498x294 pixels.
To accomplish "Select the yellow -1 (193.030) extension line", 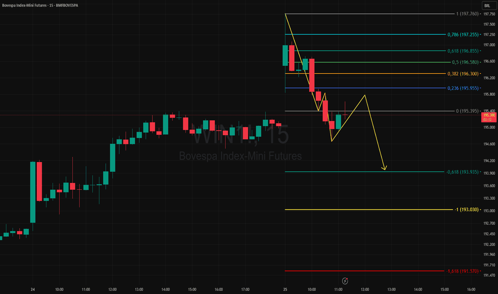I will [368, 210].
